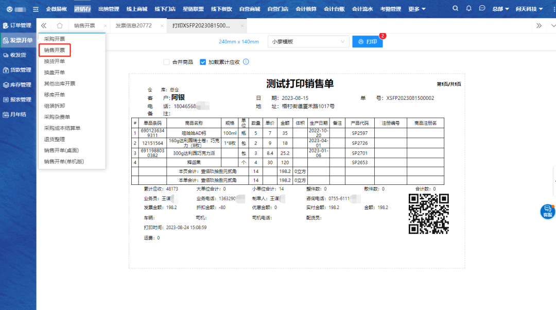Screen dimensions: 556x310
Task: Uncheck the 加载累计应收 checkbox
Action: point(203,62)
